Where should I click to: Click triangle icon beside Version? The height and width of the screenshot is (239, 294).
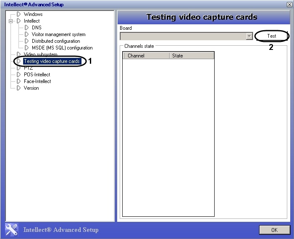pos(18,88)
